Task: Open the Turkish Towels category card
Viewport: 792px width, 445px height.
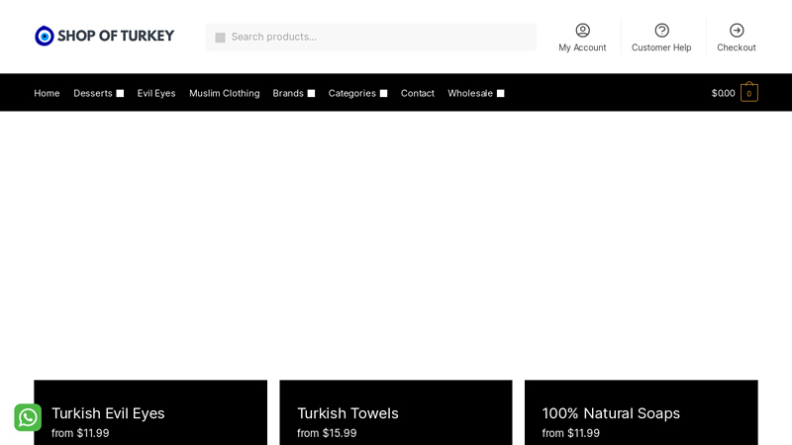Action: click(x=396, y=412)
